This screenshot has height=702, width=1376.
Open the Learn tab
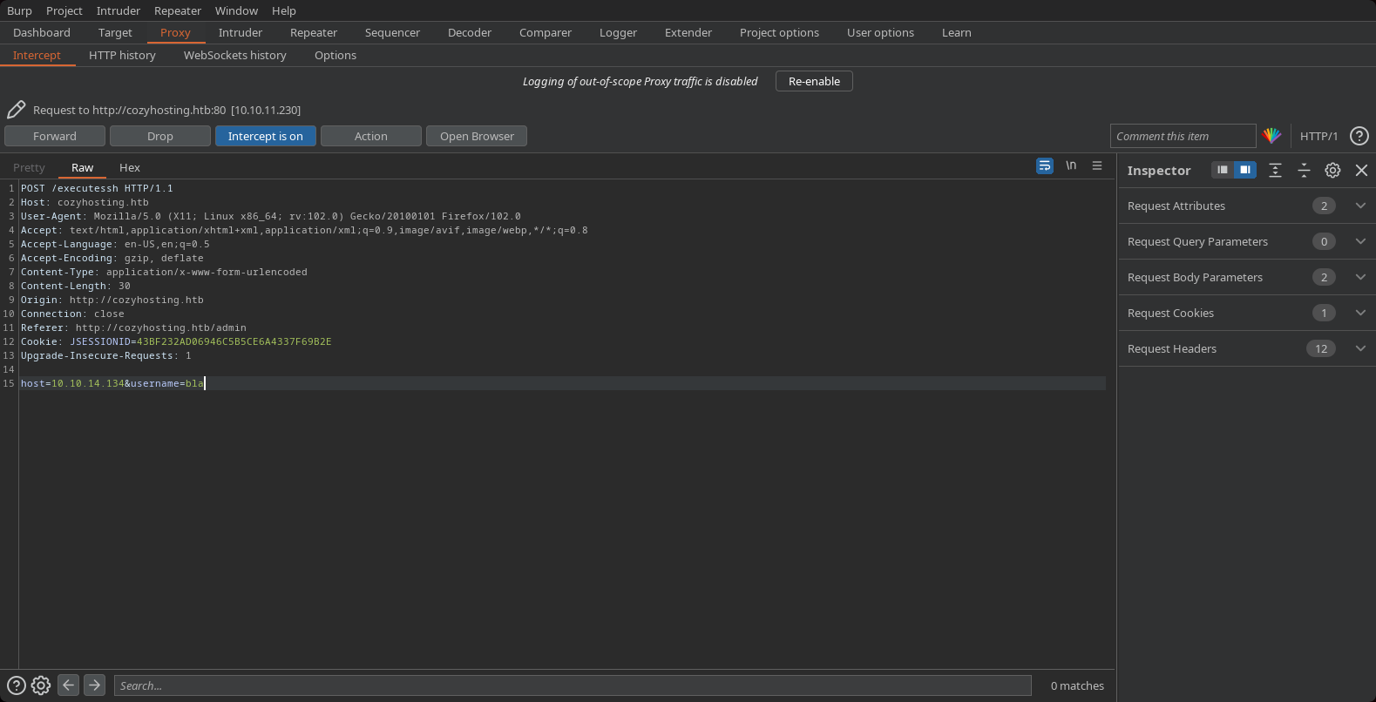[957, 32]
